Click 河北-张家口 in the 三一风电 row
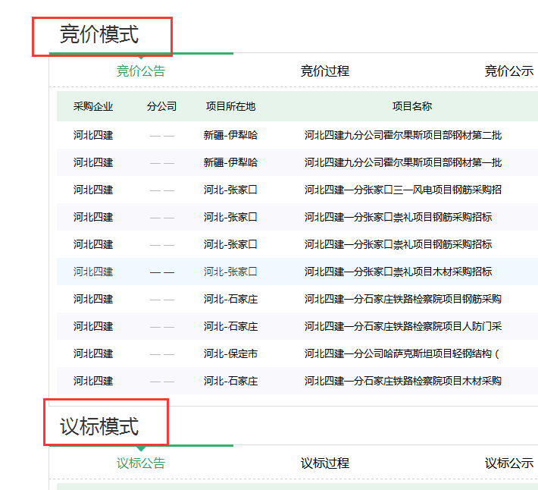 pyautogui.click(x=230, y=190)
